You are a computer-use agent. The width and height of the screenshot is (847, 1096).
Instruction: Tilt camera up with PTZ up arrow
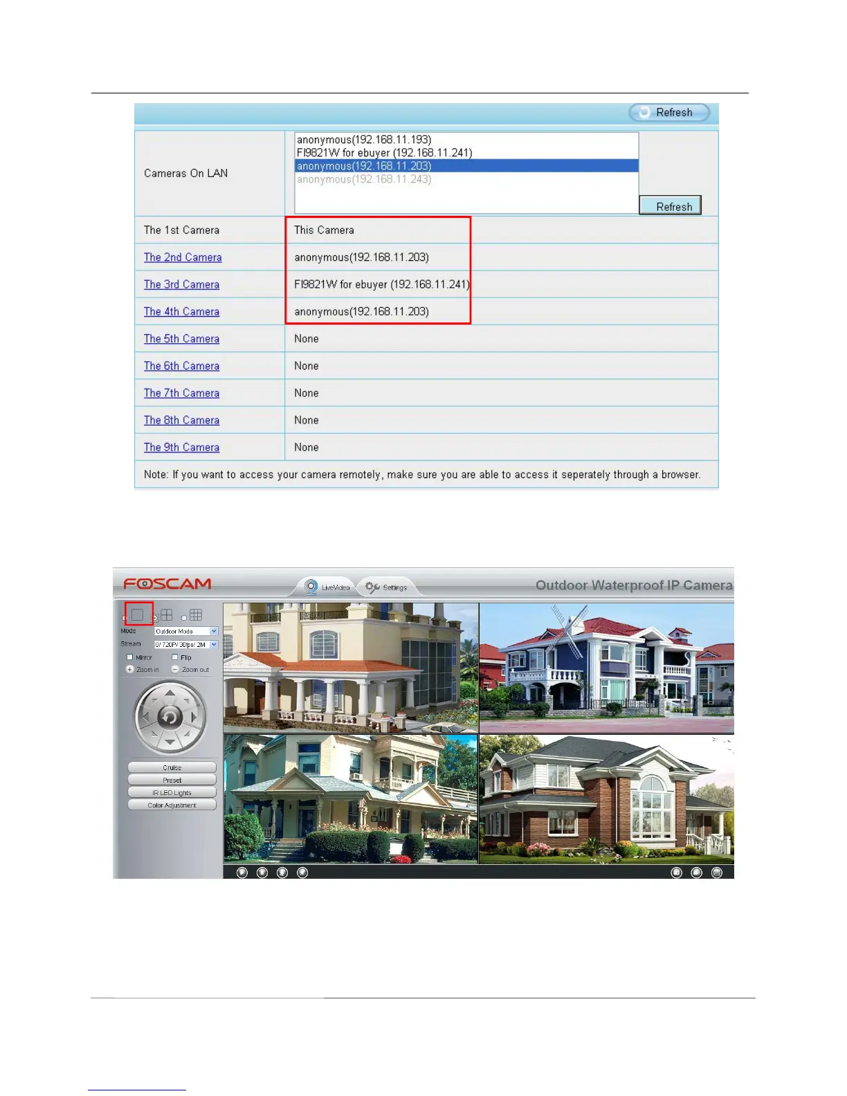pyautogui.click(x=170, y=693)
